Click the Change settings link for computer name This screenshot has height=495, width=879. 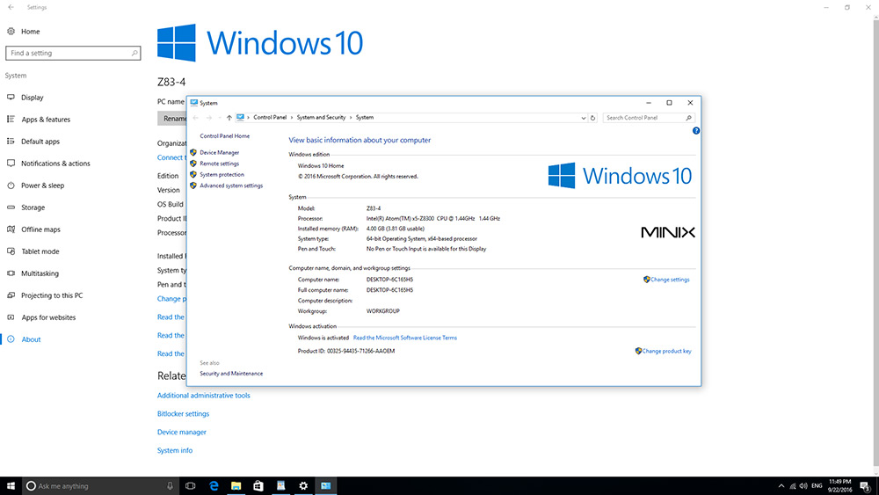coord(670,280)
